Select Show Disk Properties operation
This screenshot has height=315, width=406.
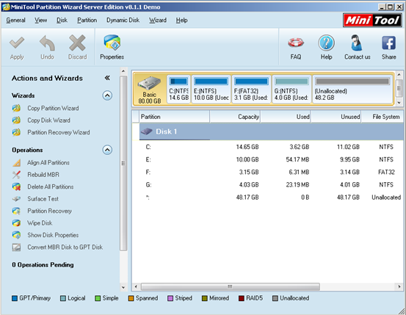point(53,235)
